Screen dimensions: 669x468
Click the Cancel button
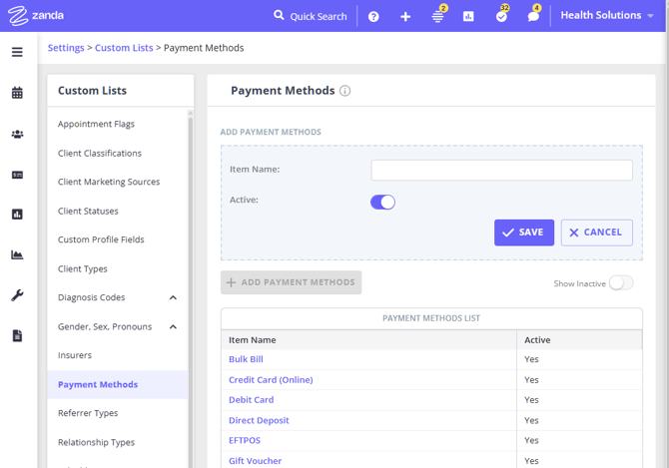click(596, 233)
